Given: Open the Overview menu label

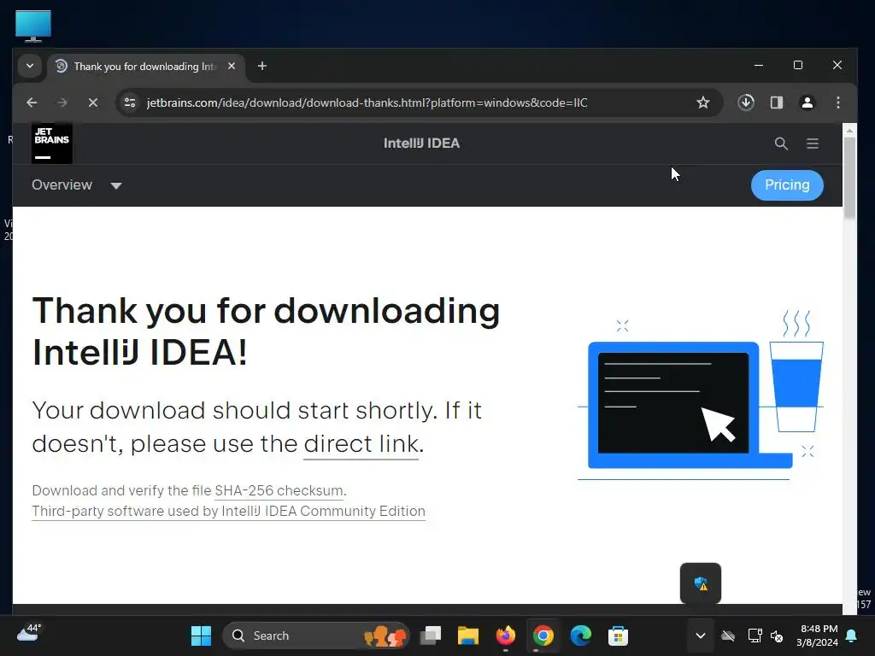Looking at the screenshot, I should point(62,185).
